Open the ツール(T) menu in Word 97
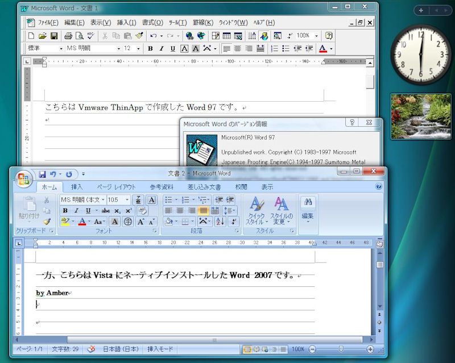Image resolution: width=455 pixels, height=363 pixels. coord(178,23)
